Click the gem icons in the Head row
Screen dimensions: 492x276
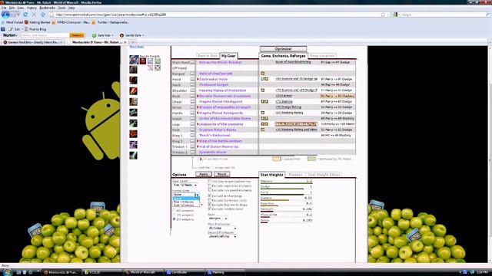pos(264,79)
